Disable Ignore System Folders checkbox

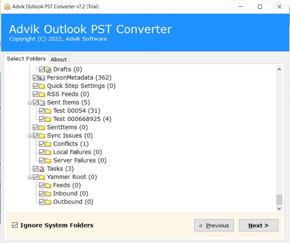tap(15, 225)
